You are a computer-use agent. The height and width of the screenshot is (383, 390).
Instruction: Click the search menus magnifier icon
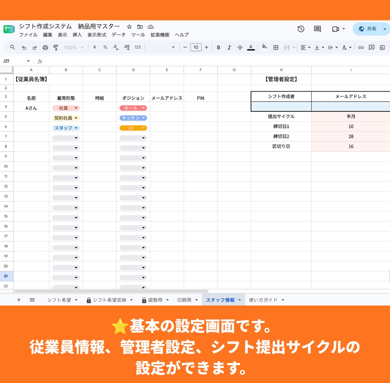click(x=12, y=47)
